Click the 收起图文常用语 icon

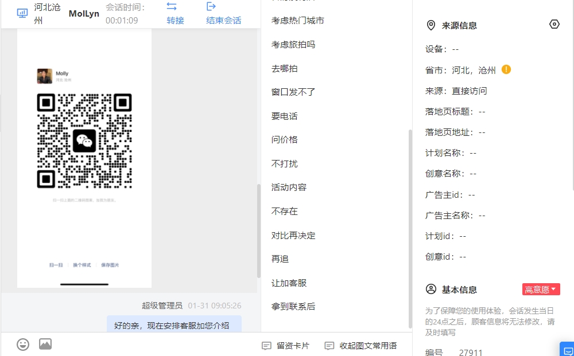(329, 346)
